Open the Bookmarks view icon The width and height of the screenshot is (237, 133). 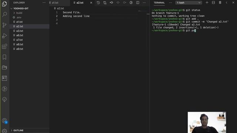point(4,57)
